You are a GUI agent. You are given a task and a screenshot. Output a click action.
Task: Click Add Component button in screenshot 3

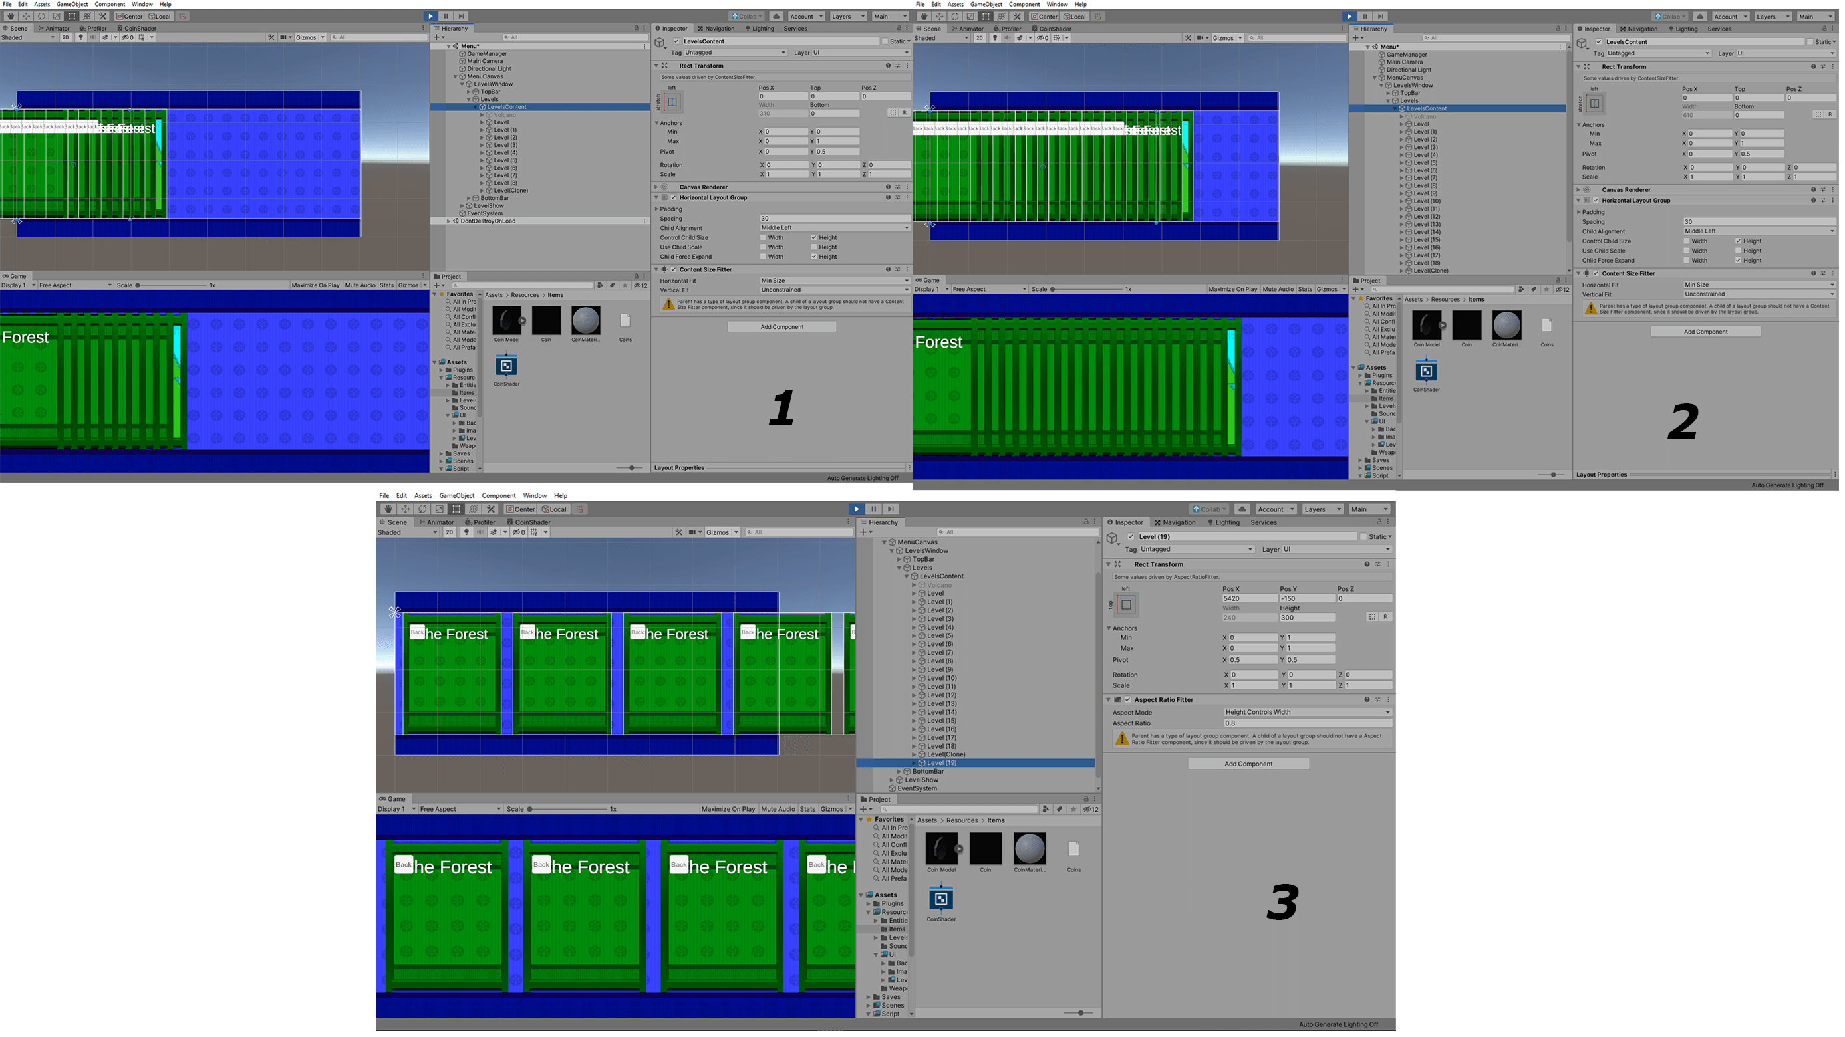pos(1248,764)
